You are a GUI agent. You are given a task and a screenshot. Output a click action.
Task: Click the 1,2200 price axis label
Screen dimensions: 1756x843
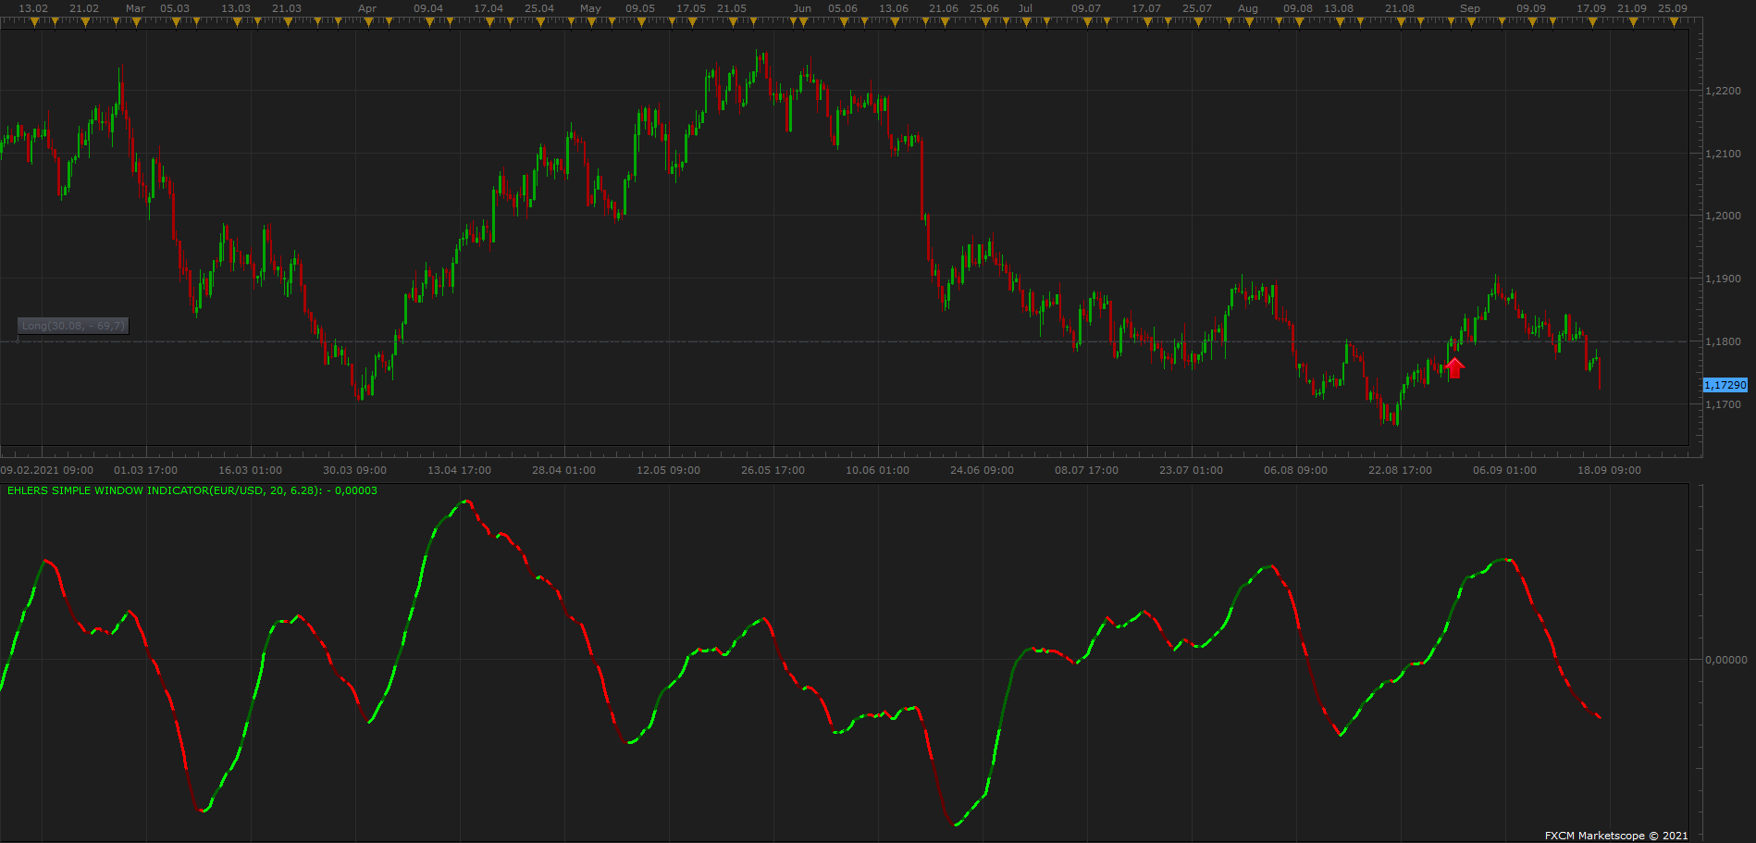click(x=1723, y=91)
